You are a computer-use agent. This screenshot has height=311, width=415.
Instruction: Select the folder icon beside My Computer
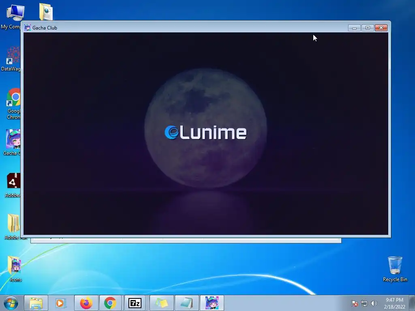46,12
